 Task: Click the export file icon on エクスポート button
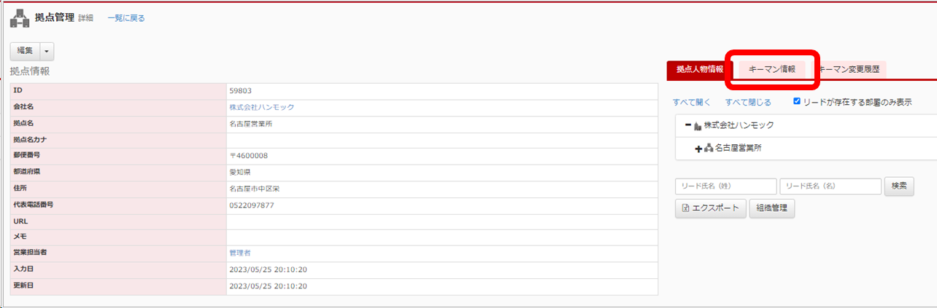click(686, 208)
